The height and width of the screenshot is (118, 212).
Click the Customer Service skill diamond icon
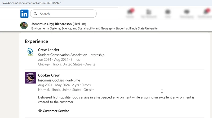click(x=40, y=111)
